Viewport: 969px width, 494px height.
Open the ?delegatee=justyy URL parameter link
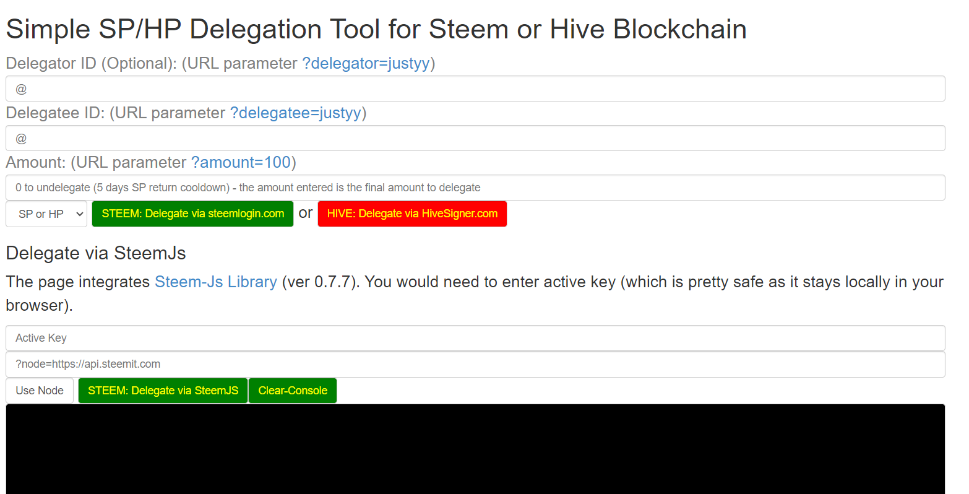tap(295, 113)
